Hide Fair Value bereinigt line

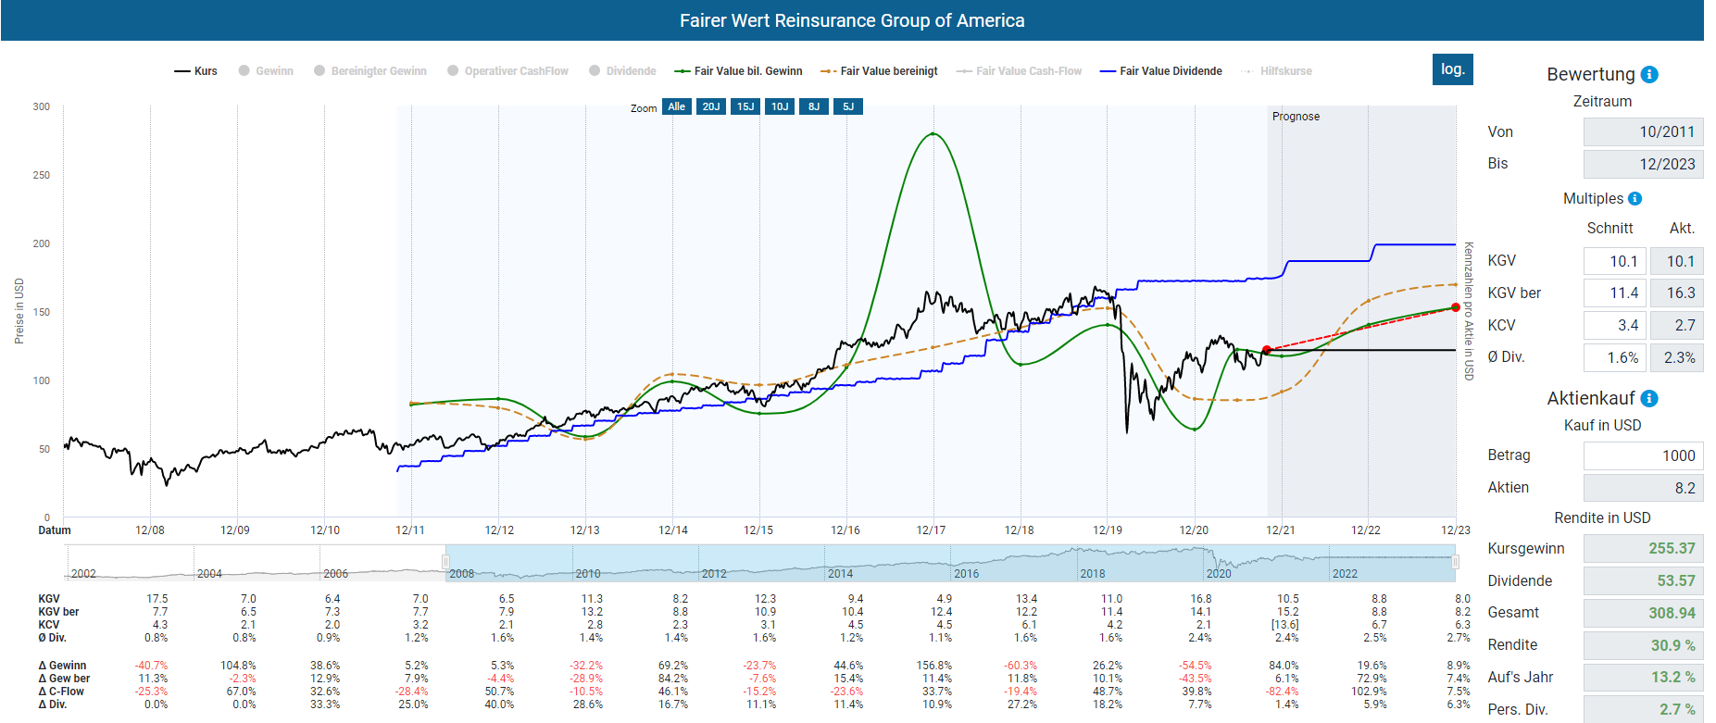pos(880,71)
